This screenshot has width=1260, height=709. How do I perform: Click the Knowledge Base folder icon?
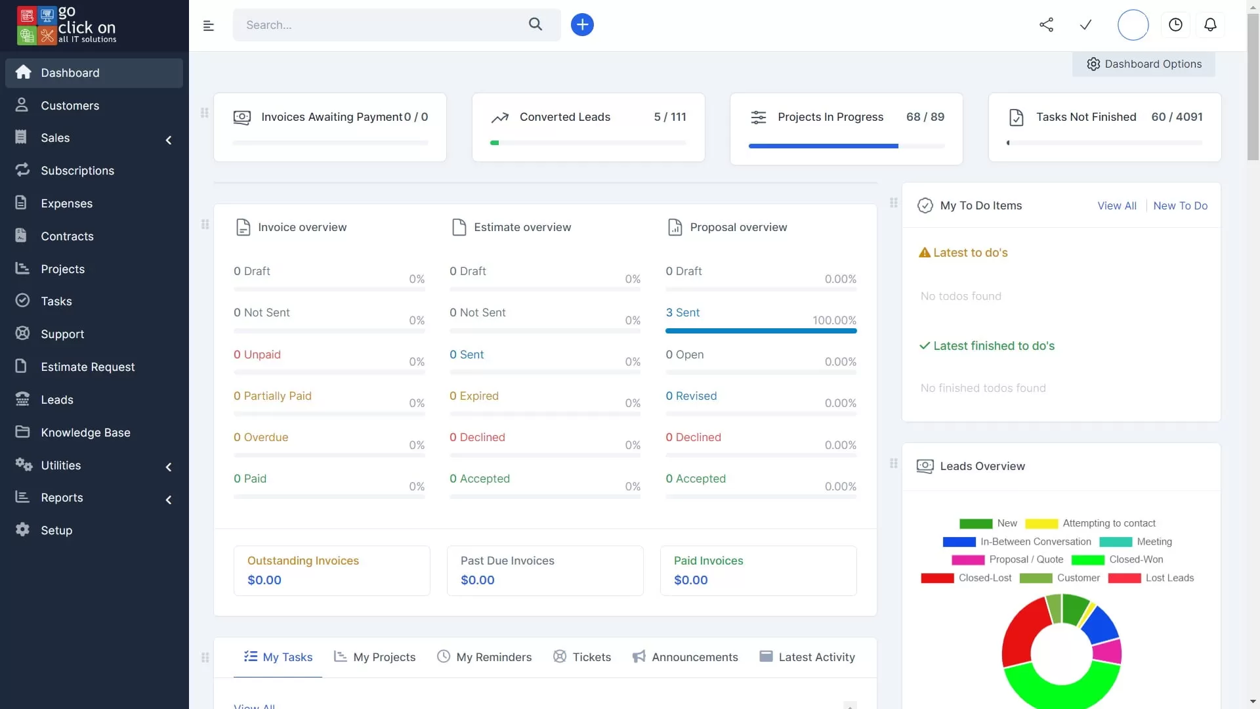point(22,432)
